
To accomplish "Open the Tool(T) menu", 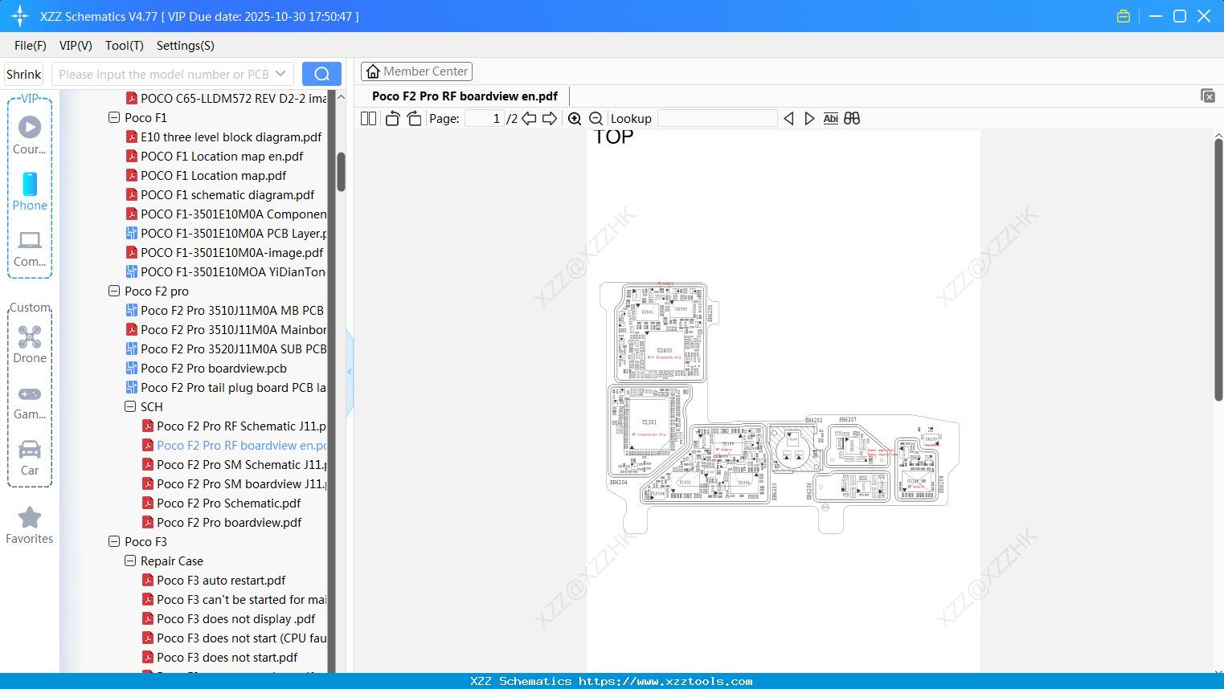I will point(124,46).
